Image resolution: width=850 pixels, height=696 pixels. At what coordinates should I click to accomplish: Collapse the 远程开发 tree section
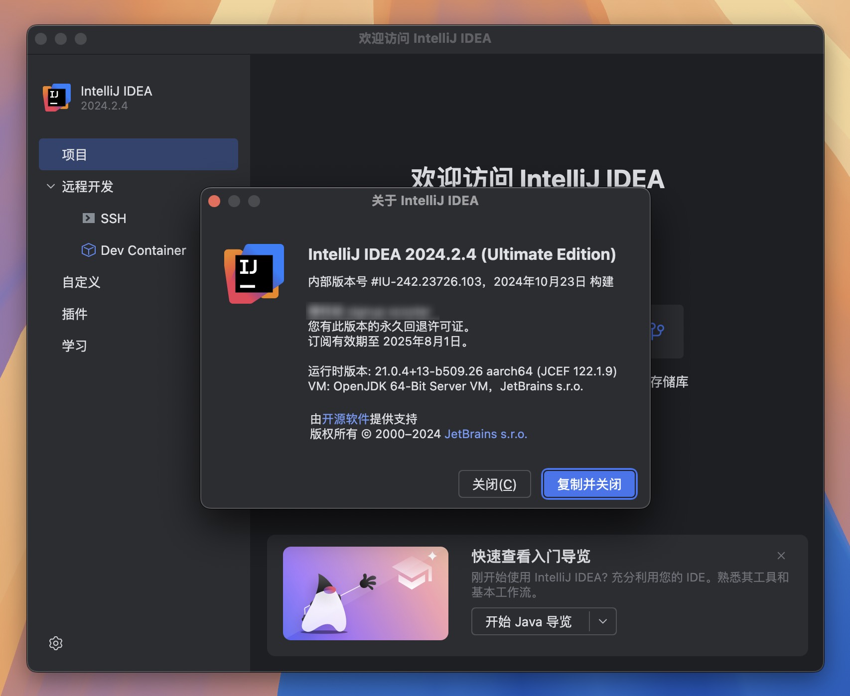[x=50, y=186]
